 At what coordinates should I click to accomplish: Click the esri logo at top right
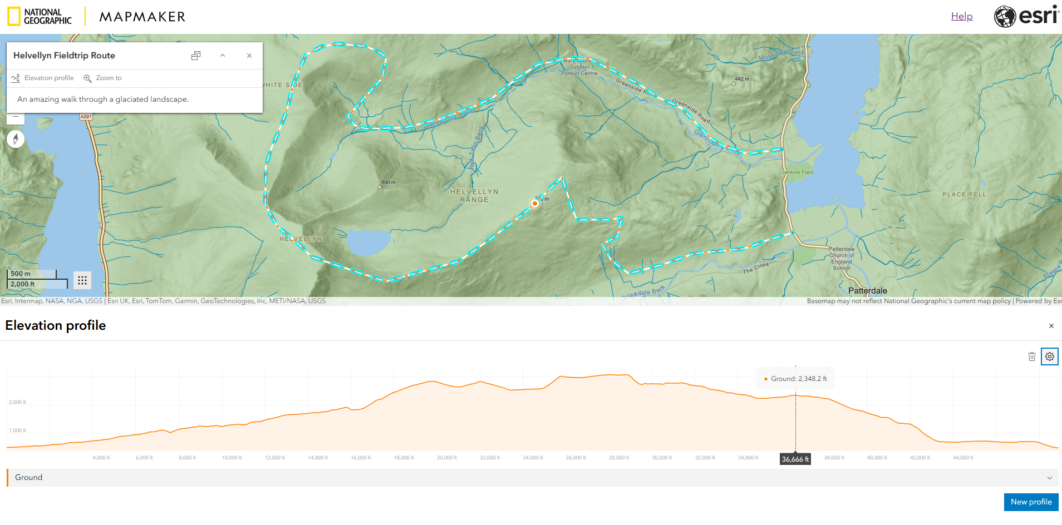(1025, 16)
